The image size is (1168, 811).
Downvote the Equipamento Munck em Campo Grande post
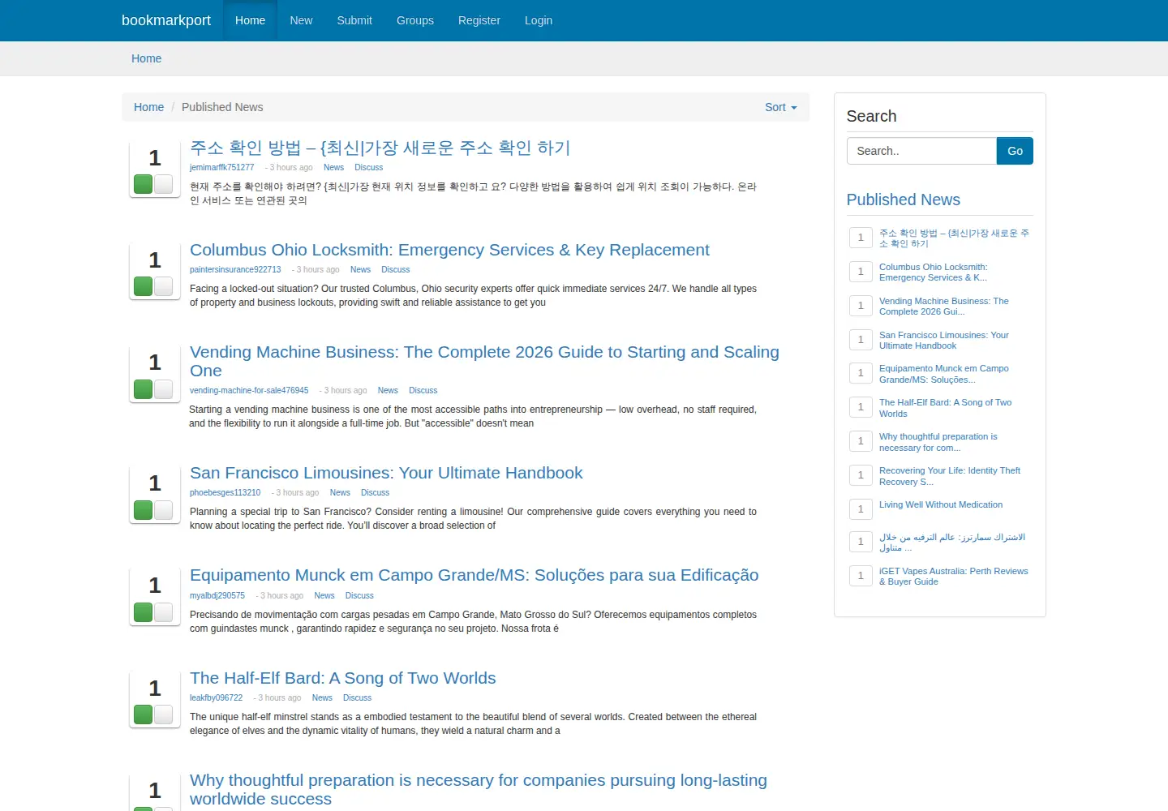[x=164, y=612]
